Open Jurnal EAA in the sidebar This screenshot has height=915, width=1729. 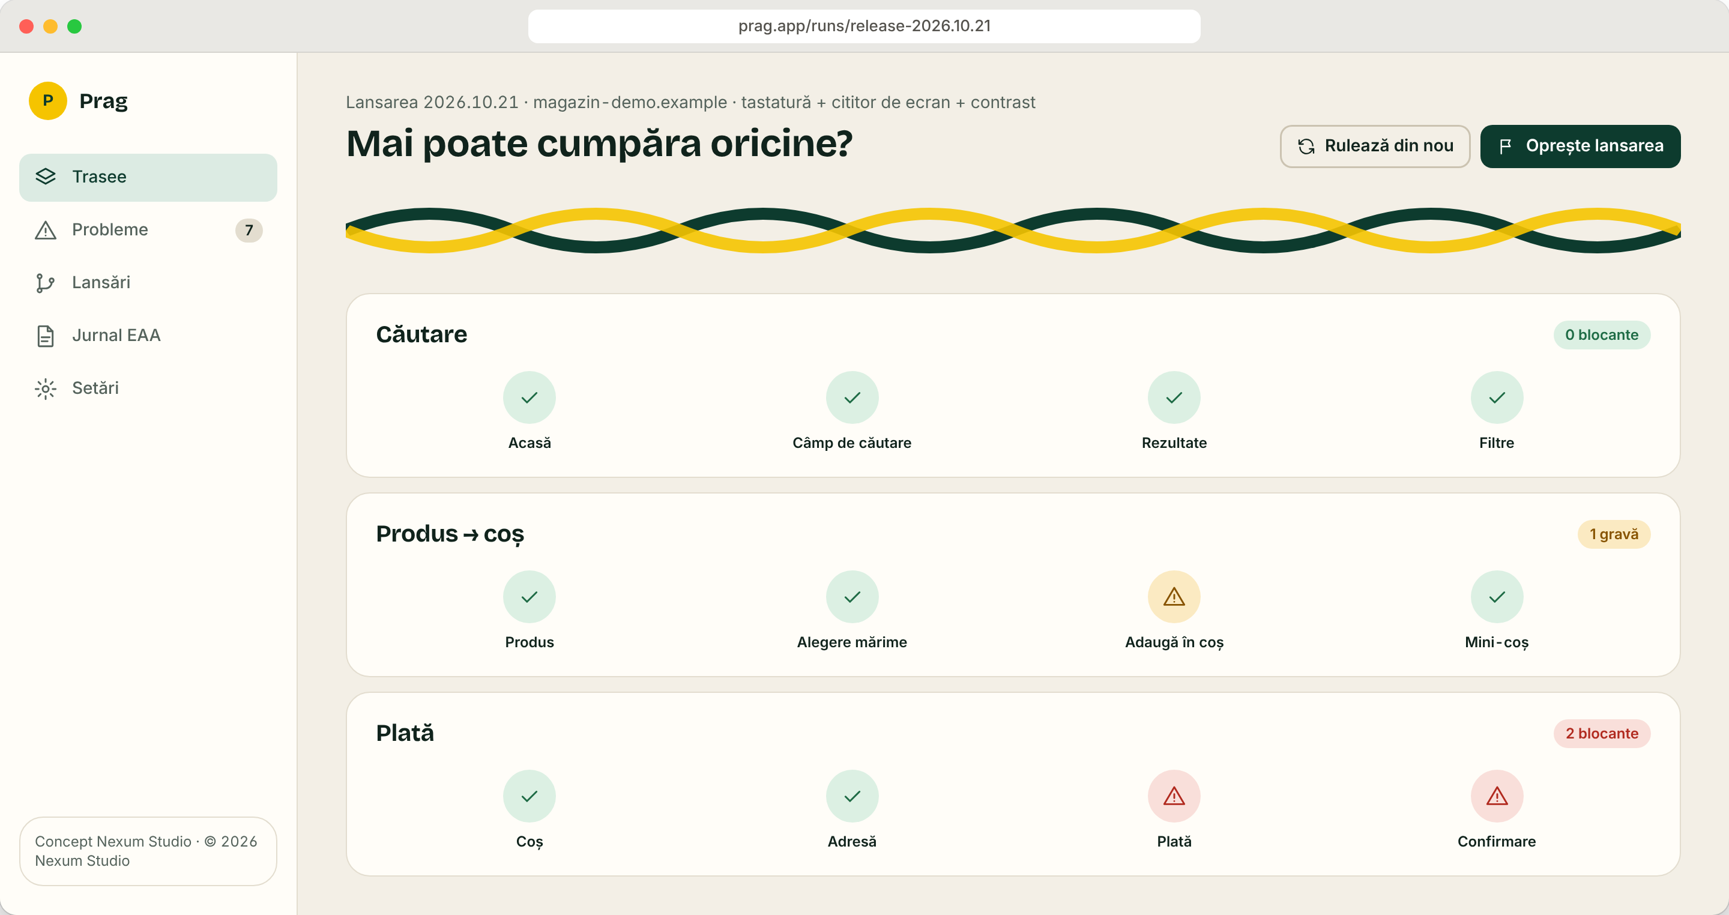(148, 336)
